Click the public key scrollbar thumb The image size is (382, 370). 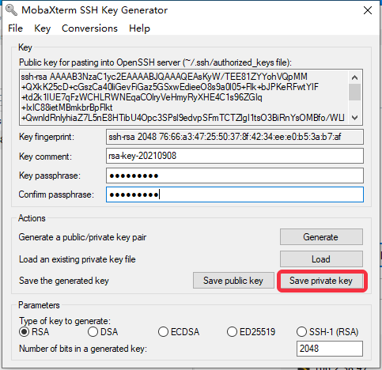355,92
